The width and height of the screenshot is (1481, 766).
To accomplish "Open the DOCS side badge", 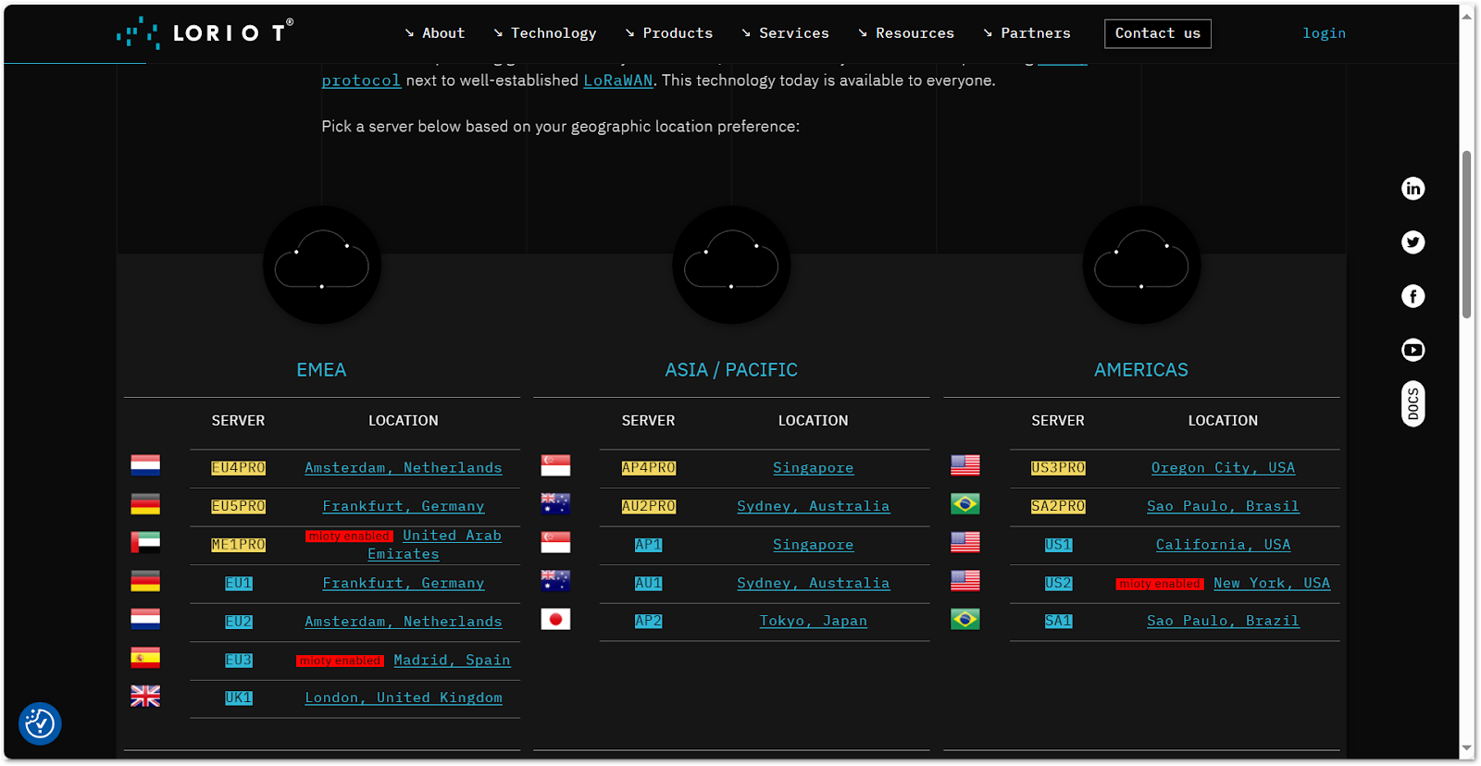I will (x=1413, y=403).
